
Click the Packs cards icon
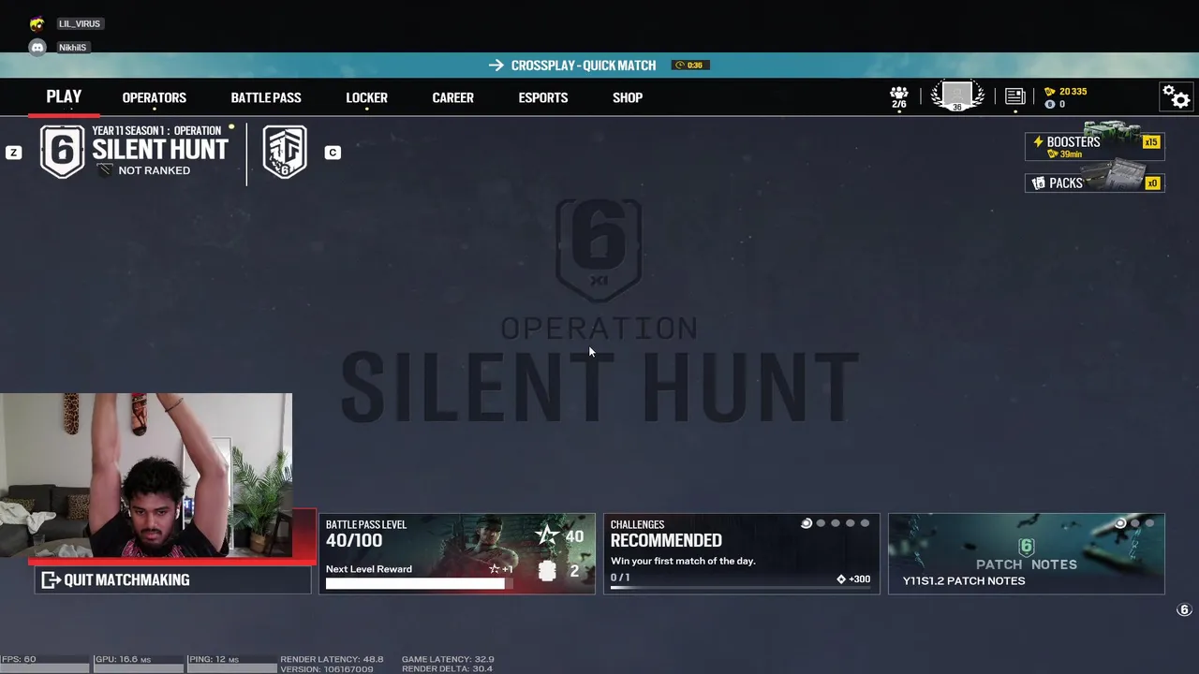pos(1038,183)
